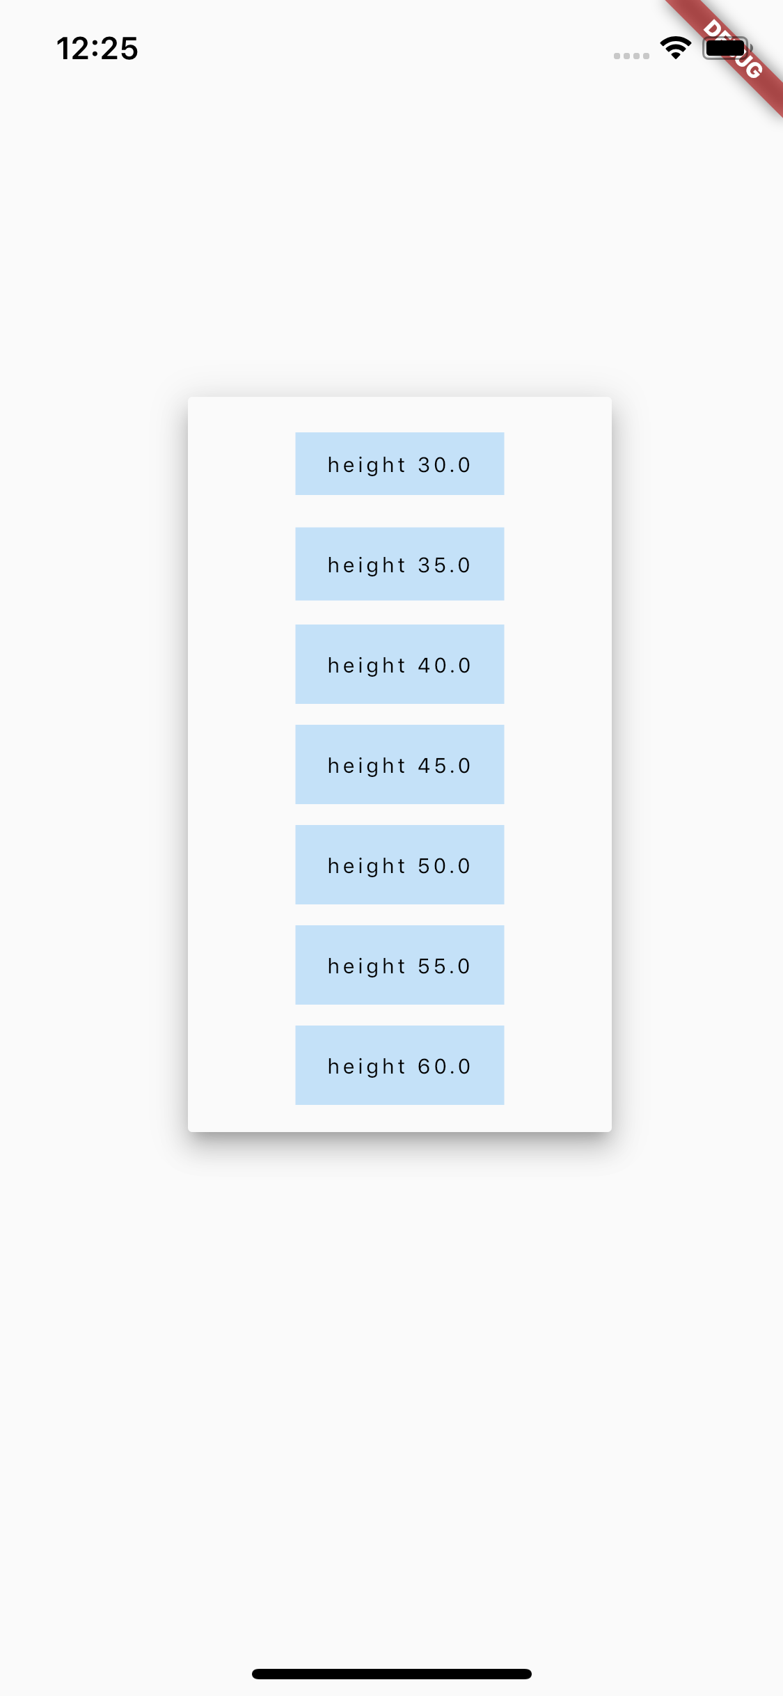Click the "45.0" value text label
Screen dimensions: 783x1696
point(444,766)
